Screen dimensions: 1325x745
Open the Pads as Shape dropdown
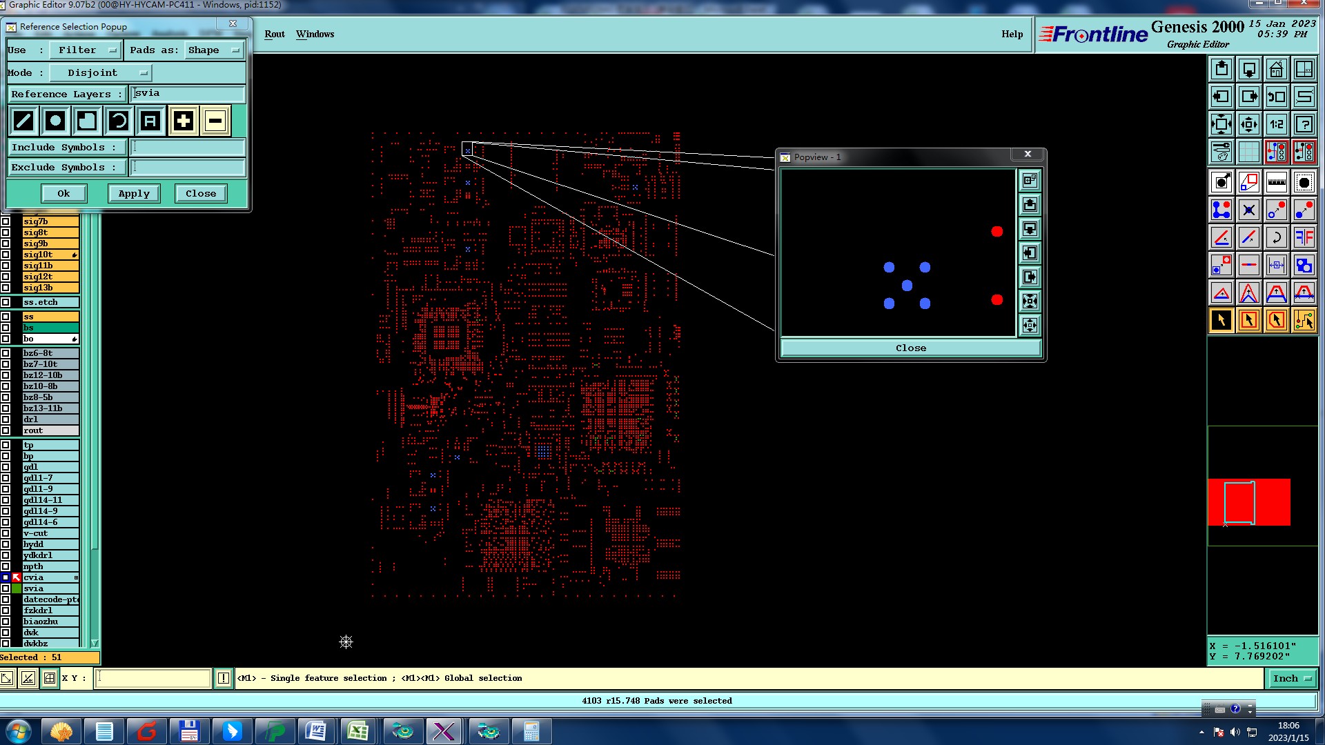tap(214, 50)
